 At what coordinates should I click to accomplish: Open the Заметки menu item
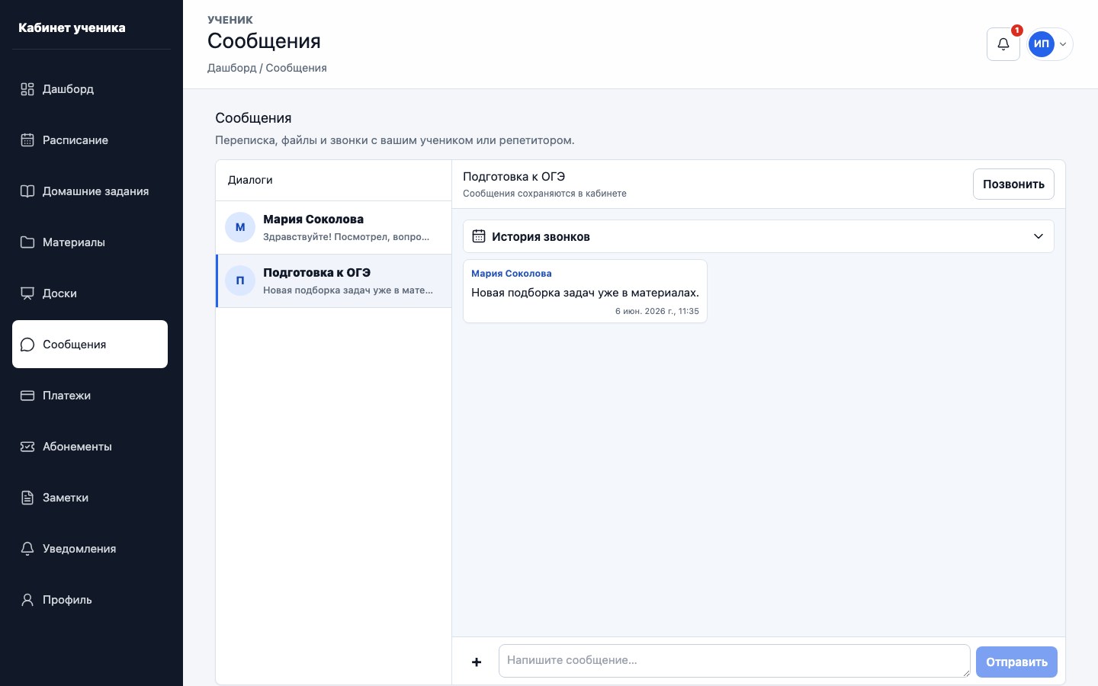pyautogui.click(x=90, y=498)
